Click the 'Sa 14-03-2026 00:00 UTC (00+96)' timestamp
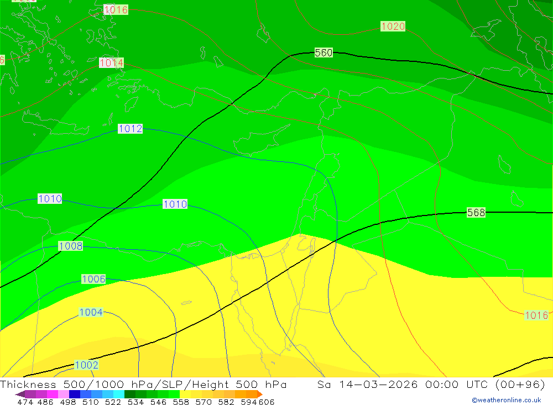Image resolution: width=553 pixels, height=405 pixels. [x=431, y=384]
